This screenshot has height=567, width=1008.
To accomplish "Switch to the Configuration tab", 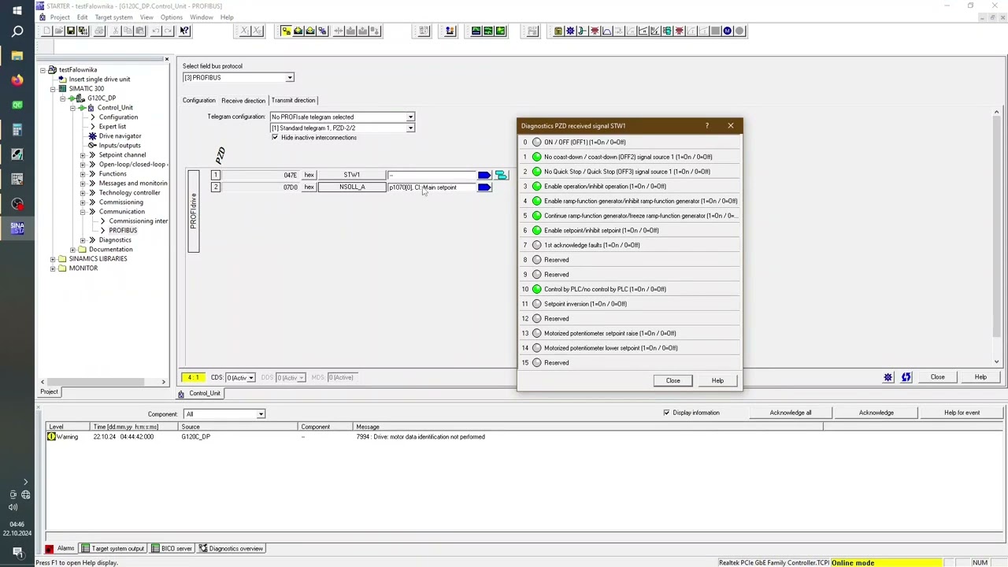I will point(199,101).
